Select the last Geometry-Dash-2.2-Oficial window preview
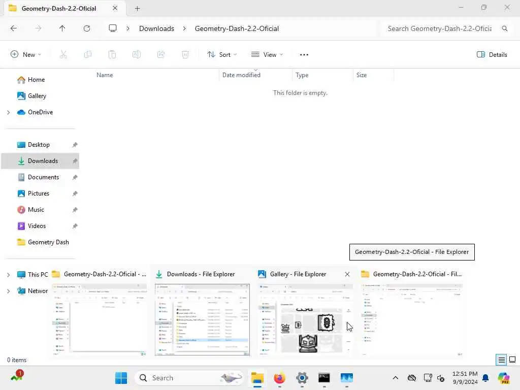The height and width of the screenshot is (390, 520). (411, 311)
